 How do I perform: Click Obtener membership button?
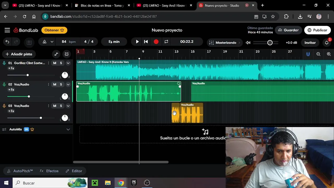54,30
